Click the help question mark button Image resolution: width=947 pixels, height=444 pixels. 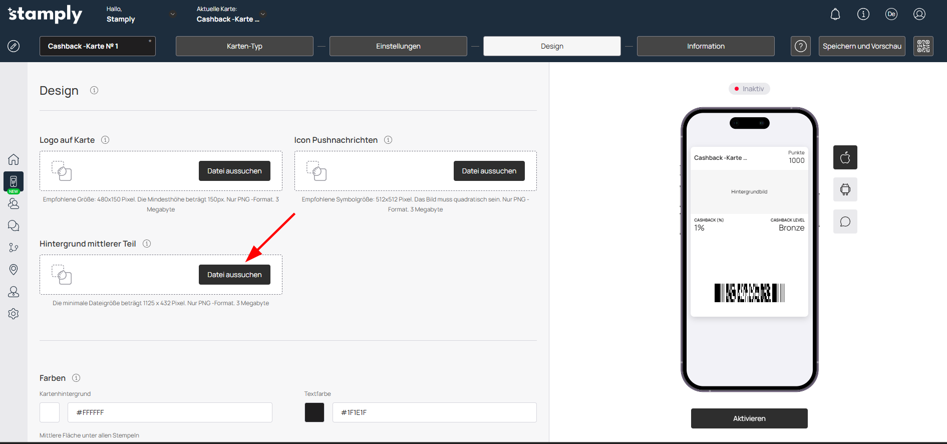(x=800, y=46)
